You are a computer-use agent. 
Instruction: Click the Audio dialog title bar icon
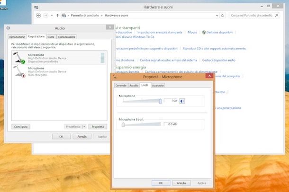coord(8,28)
